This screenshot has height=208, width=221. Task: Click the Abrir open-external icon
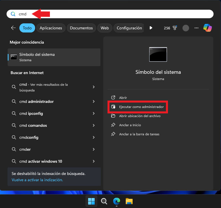pyautogui.click(x=113, y=97)
